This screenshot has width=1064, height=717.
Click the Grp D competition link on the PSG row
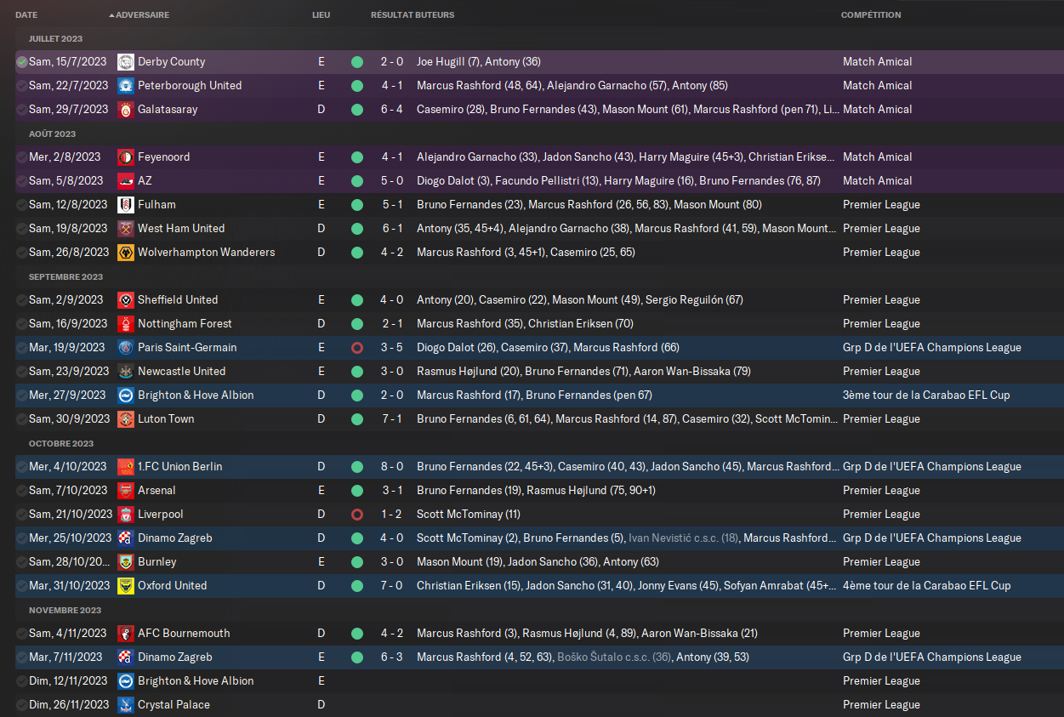tap(932, 348)
